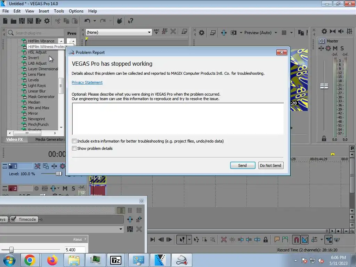
Task: Click the red Delete X icon in timeline toolbar
Action: tap(224, 240)
